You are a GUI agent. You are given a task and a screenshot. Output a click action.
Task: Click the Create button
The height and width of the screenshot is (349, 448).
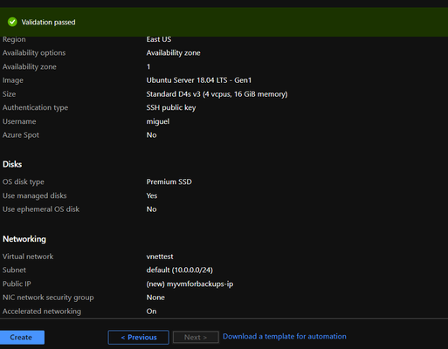click(x=22, y=338)
